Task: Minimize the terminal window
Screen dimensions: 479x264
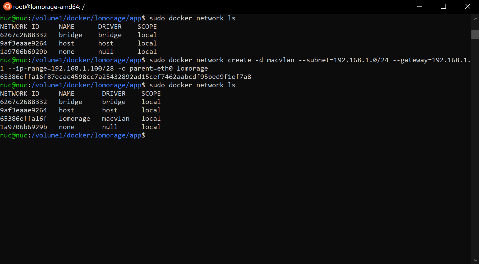Action: pos(420,7)
